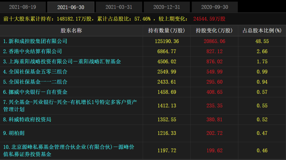Open shareholder 科威特政府投资局

[27, 120]
